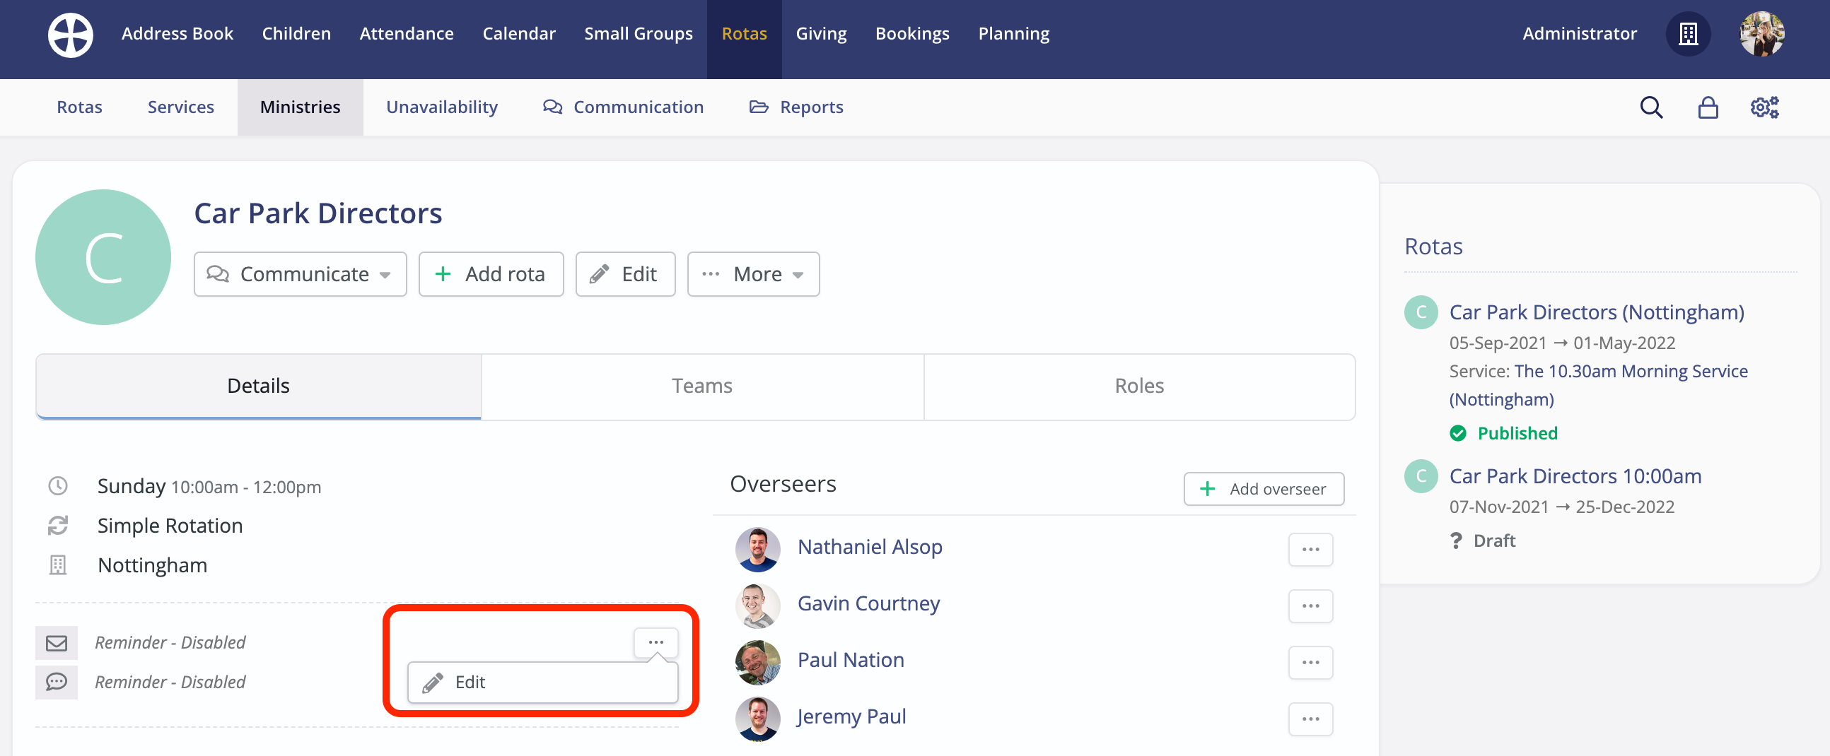
Task: Expand the More options dropdown
Action: [752, 274]
